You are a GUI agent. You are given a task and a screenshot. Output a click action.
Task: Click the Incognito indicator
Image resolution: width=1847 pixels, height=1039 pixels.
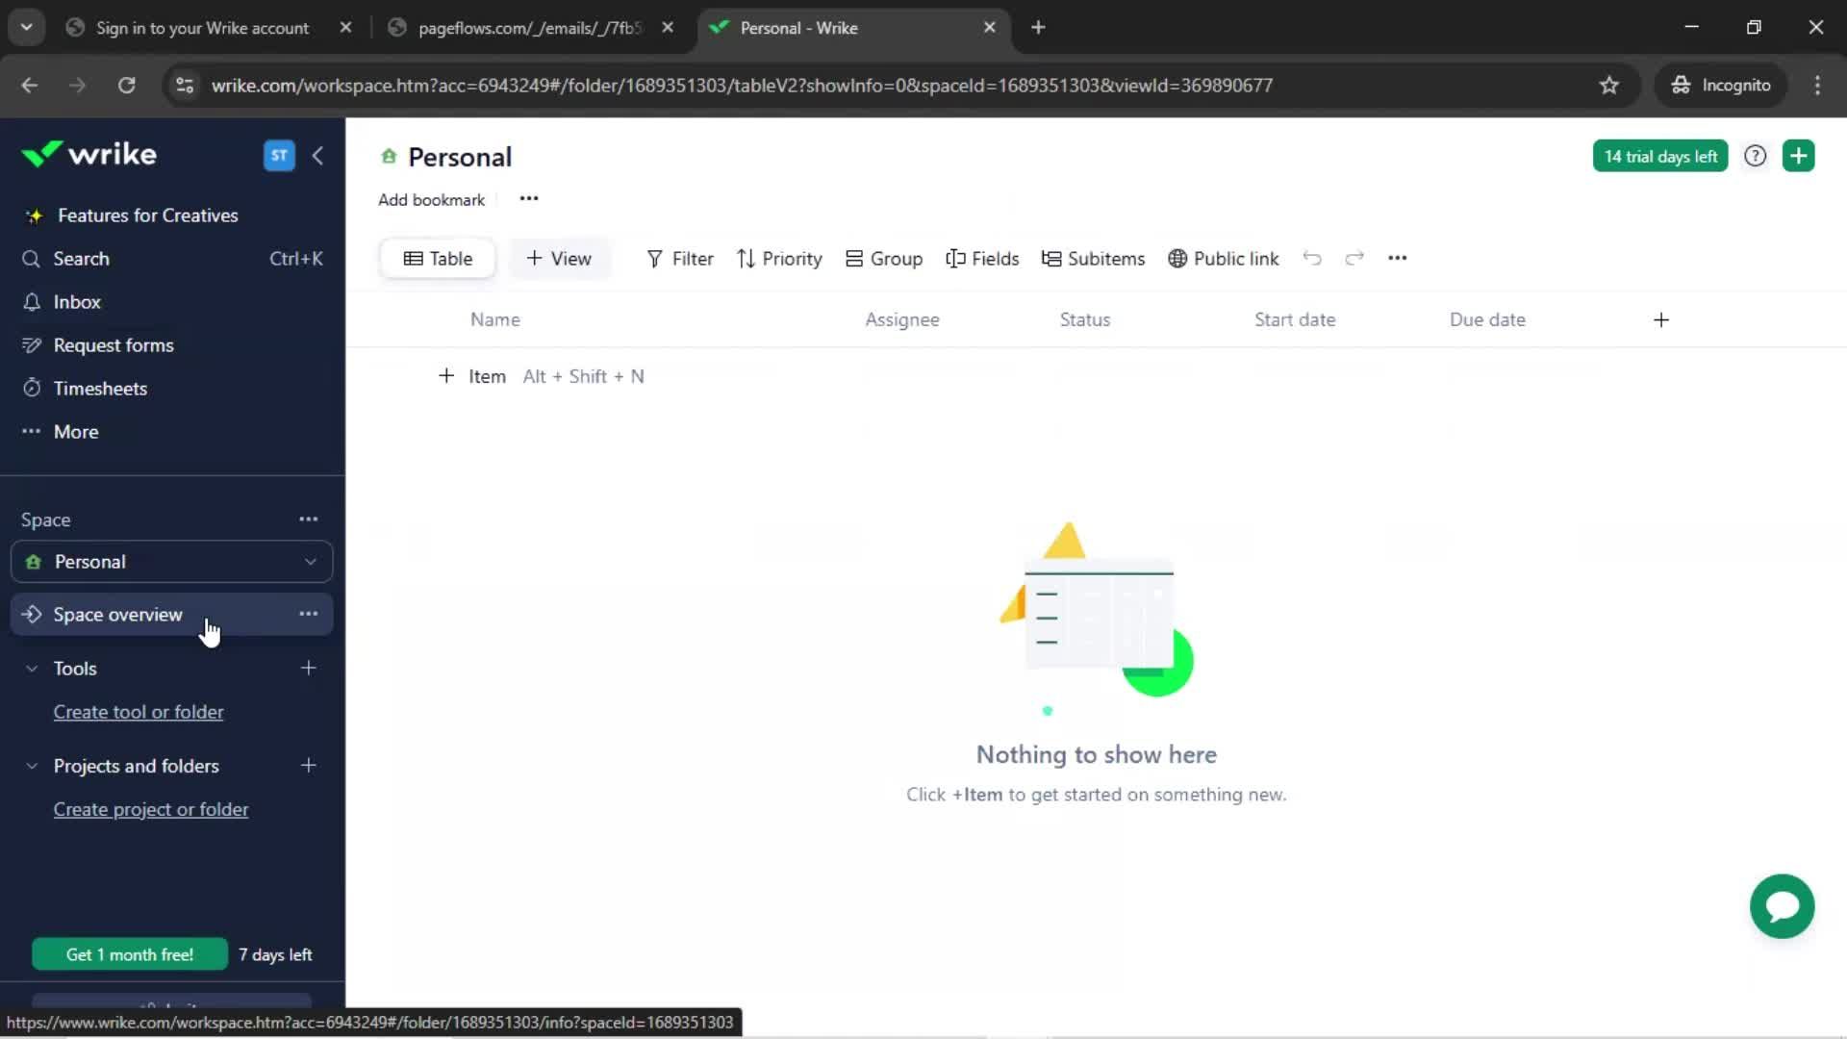(x=1721, y=86)
